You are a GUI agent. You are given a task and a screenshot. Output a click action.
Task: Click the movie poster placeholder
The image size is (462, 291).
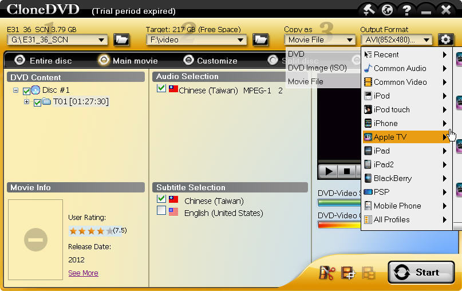click(x=35, y=239)
